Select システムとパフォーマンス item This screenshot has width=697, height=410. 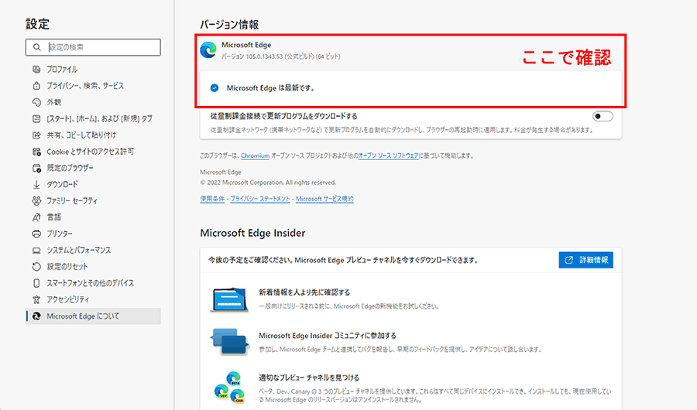79,250
